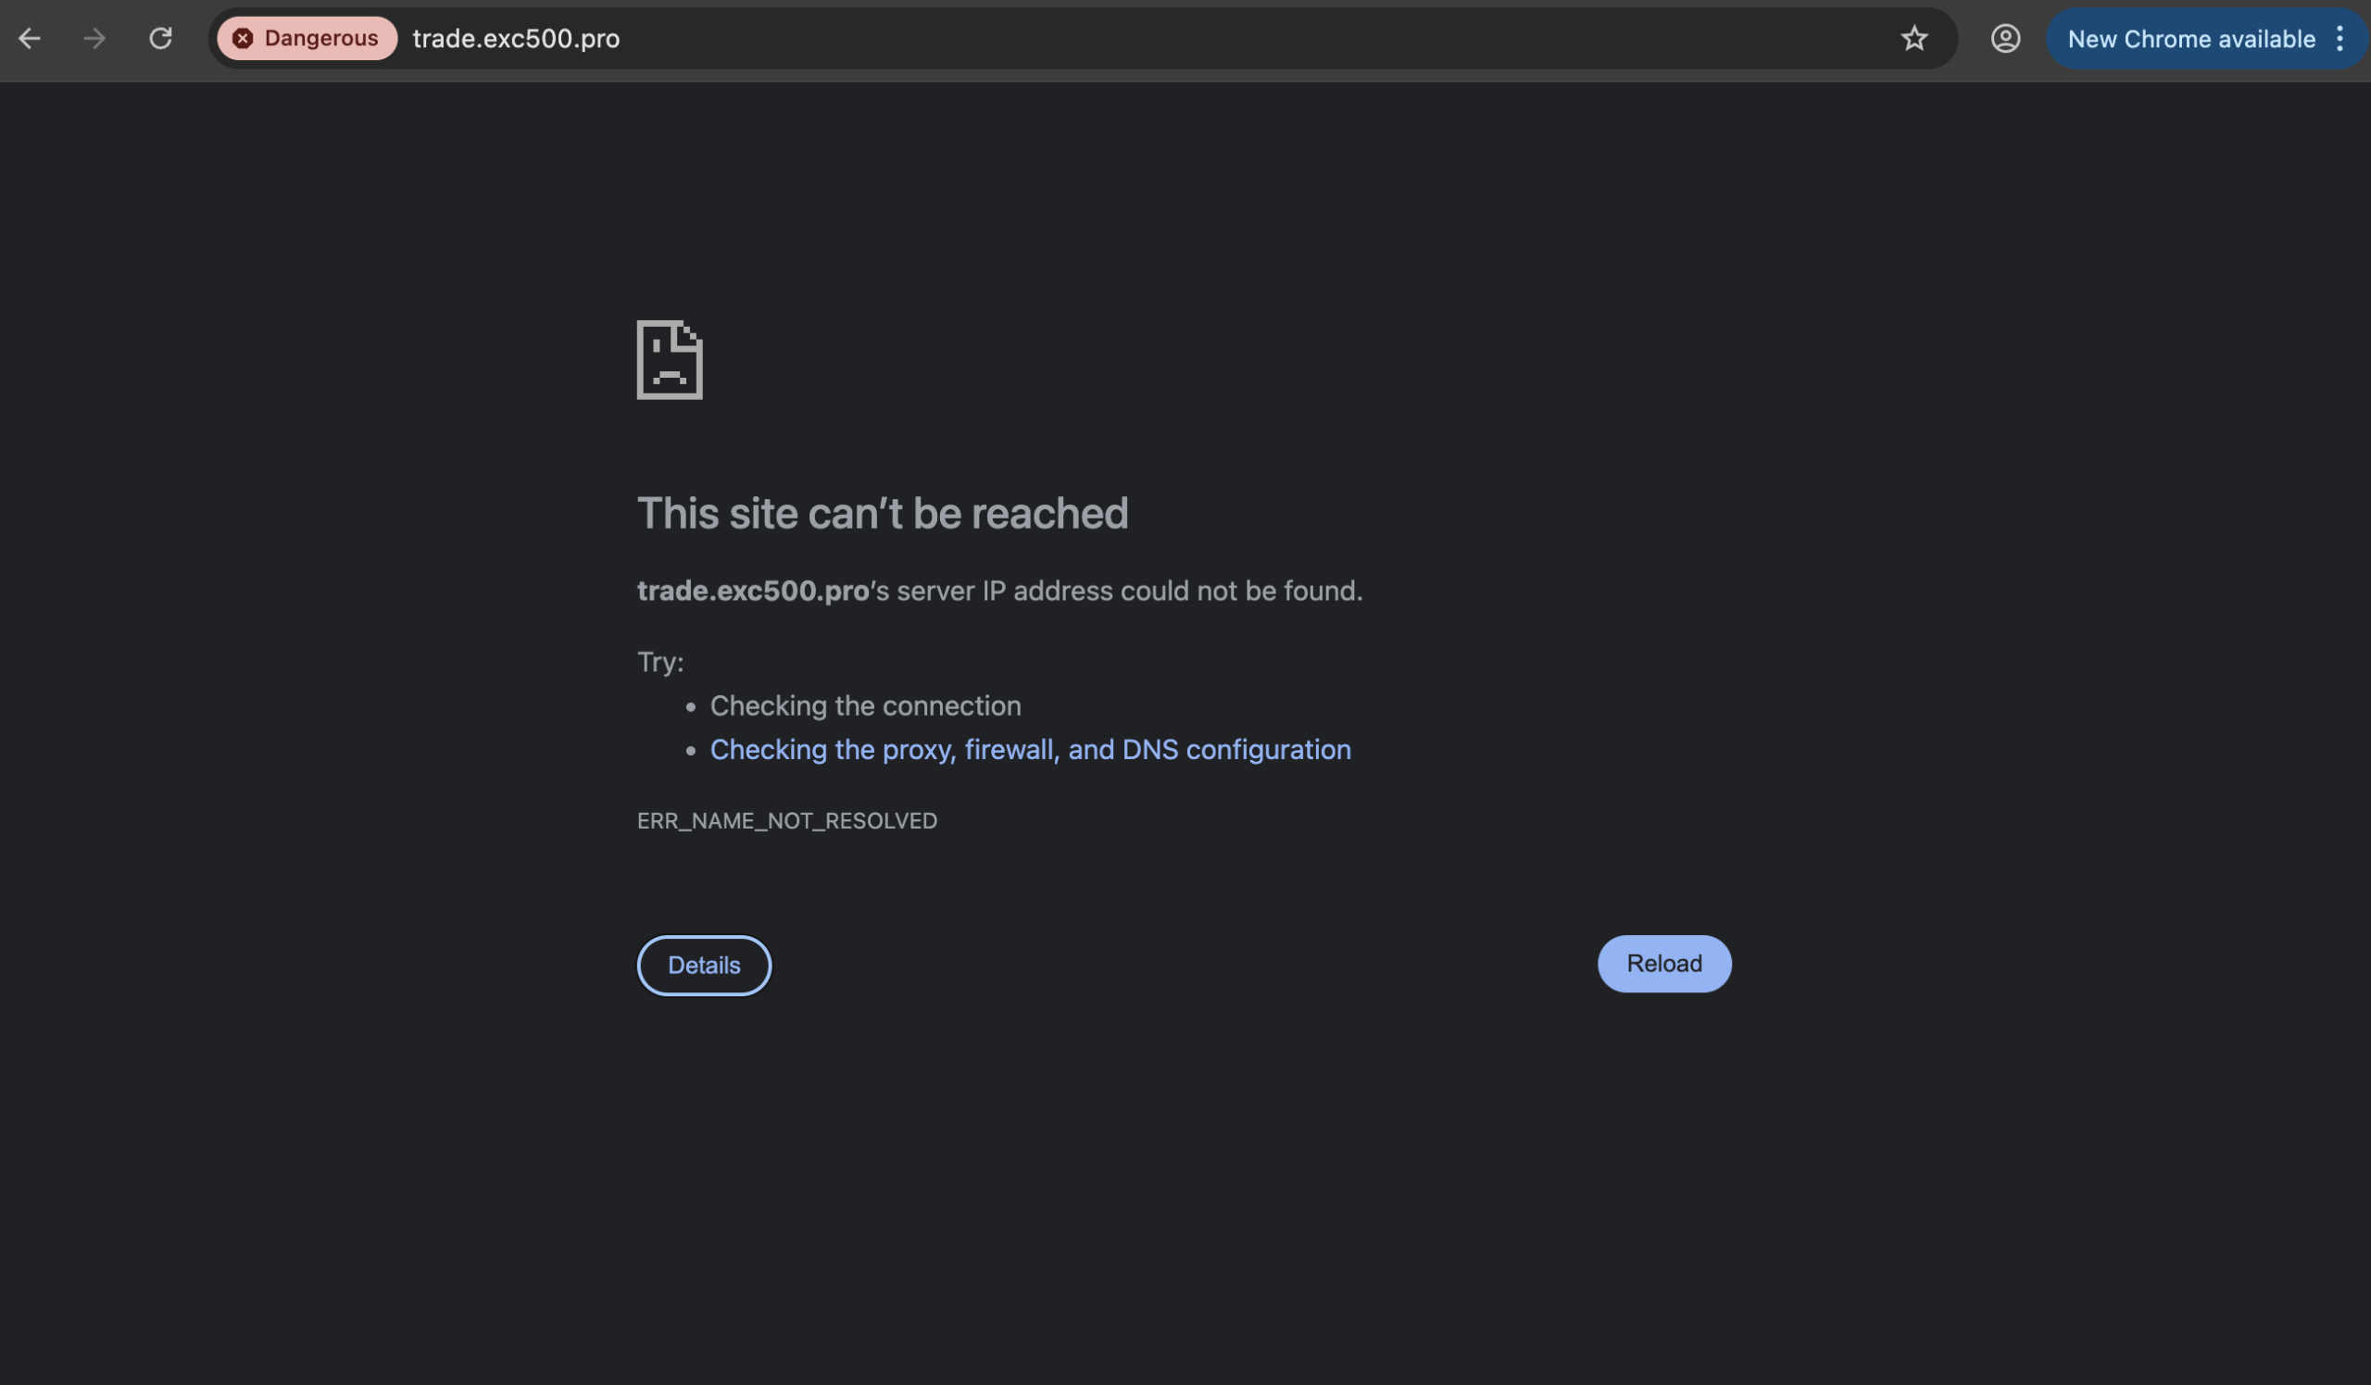Click the New Chrome available update button

coord(2190,39)
